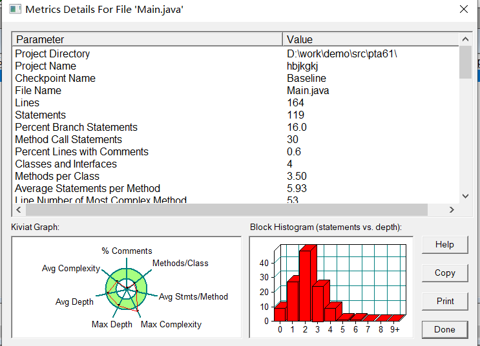Click the vertical scrollbar thumb
Image resolution: width=480 pixels, height=346 pixels.
[465, 62]
